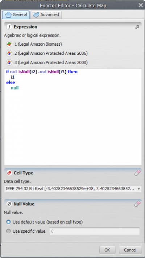Switch to the Advanced tab

(46, 14)
